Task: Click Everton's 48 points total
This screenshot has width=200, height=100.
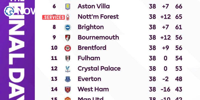Action: pos(178,79)
